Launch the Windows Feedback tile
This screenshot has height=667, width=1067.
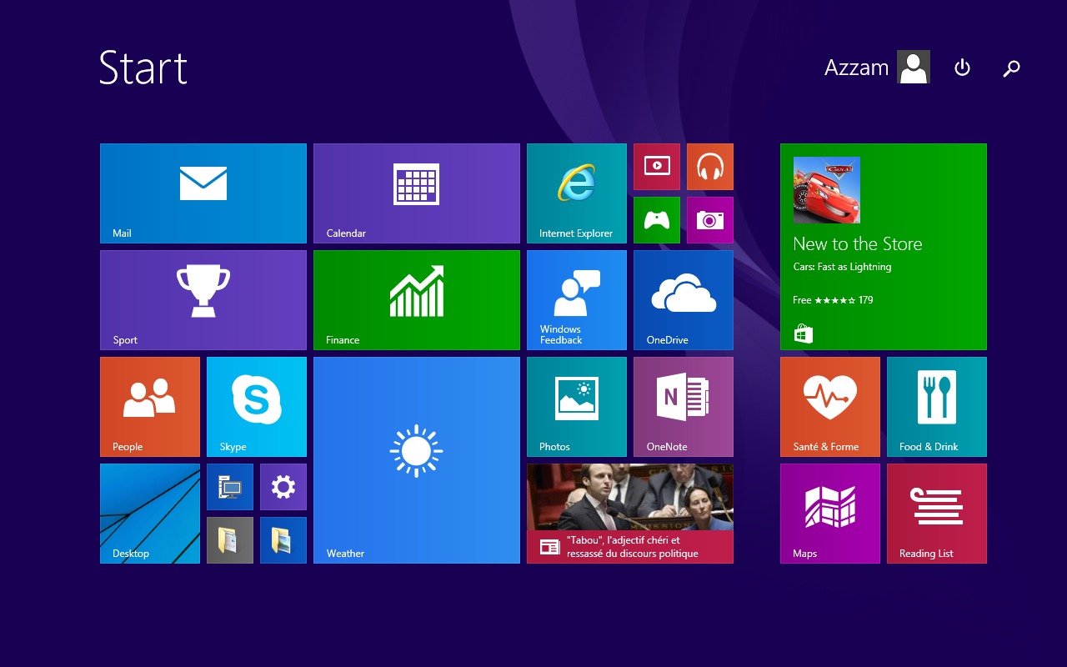pos(577,300)
